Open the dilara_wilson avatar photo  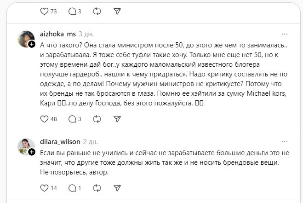click(26, 145)
